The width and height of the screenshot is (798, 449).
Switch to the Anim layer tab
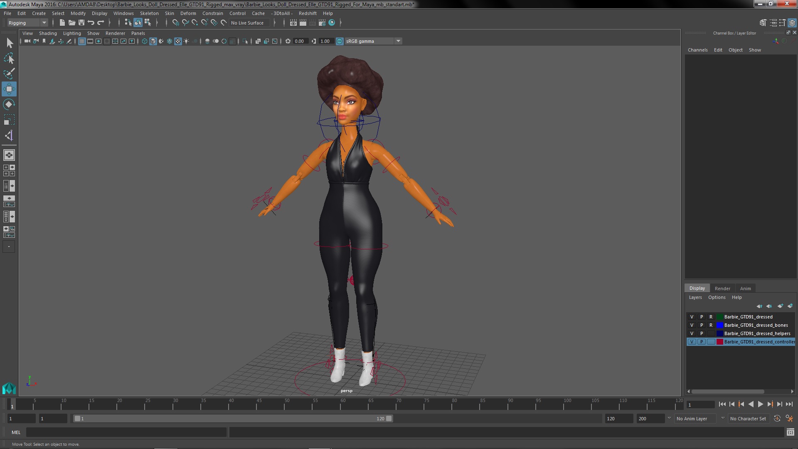tap(745, 289)
